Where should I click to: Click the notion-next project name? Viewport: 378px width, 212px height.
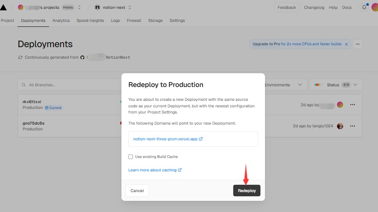(x=114, y=8)
